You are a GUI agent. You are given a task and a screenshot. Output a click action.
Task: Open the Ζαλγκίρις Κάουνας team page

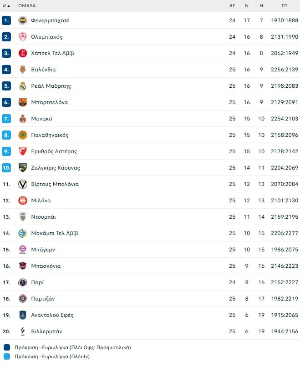pos(55,168)
